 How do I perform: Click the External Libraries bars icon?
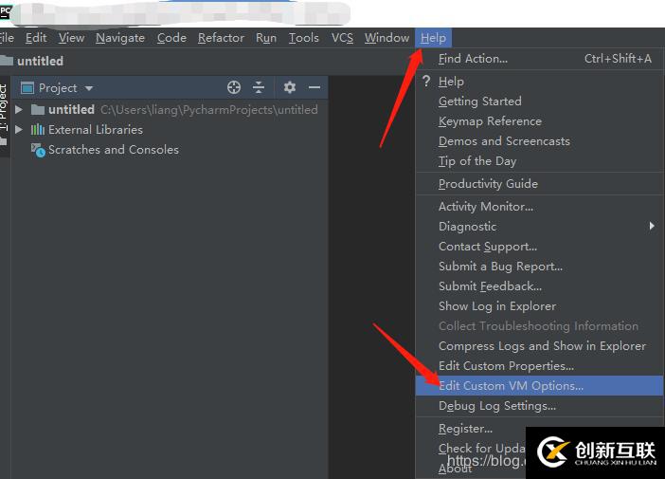click(37, 130)
